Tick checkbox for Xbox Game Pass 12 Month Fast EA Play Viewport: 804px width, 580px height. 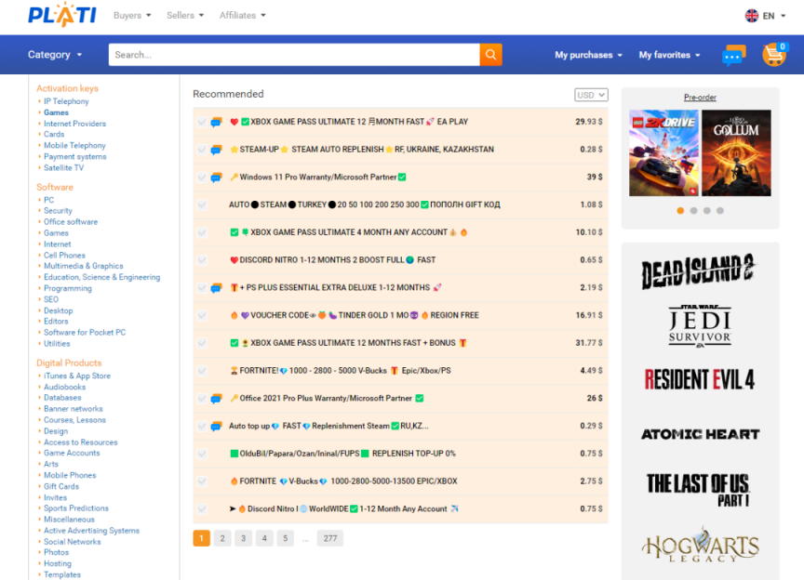point(202,122)
